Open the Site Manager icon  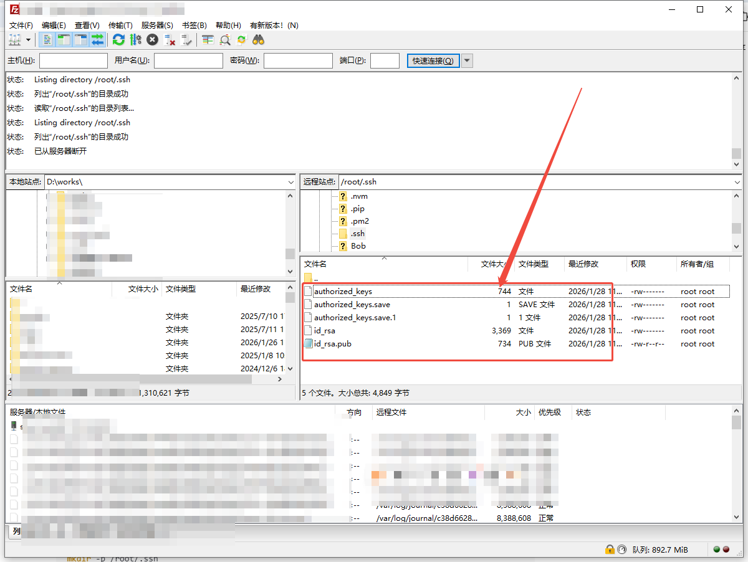(x=14, y=40)
